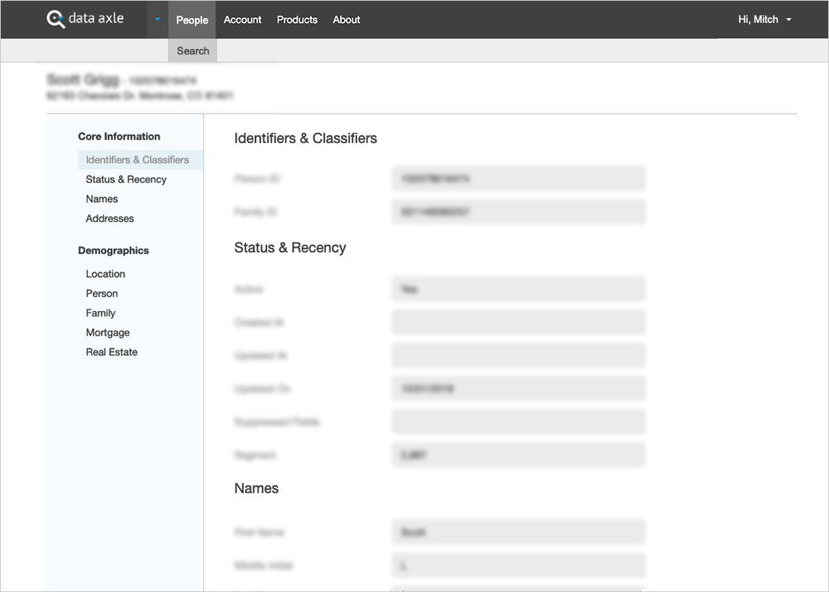Select Person under Demographics

102,294
